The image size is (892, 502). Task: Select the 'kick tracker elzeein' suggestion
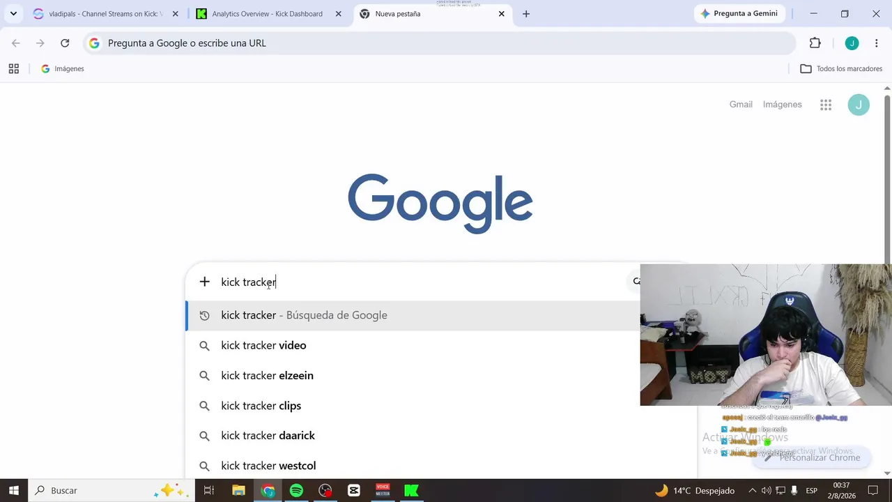click(413, 375)
